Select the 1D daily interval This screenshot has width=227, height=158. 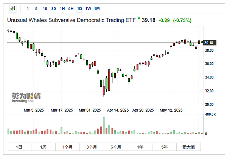79,9
